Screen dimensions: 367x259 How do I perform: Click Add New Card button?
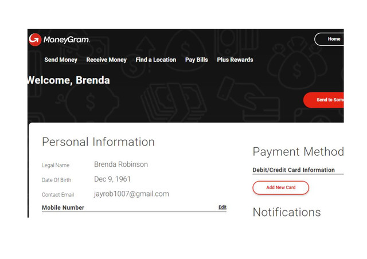[x=281, y=187]
